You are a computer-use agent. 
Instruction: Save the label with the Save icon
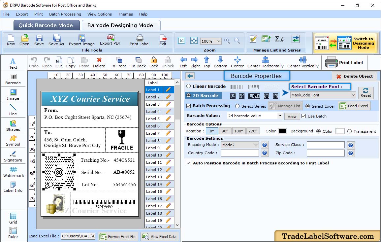point(39,40)
